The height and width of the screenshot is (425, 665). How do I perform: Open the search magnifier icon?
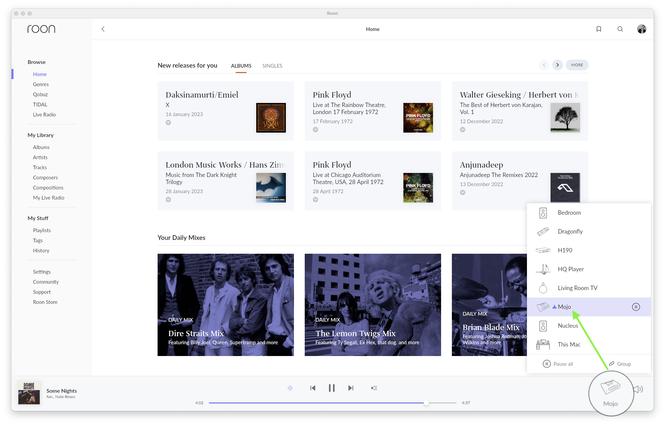[620, 29]
